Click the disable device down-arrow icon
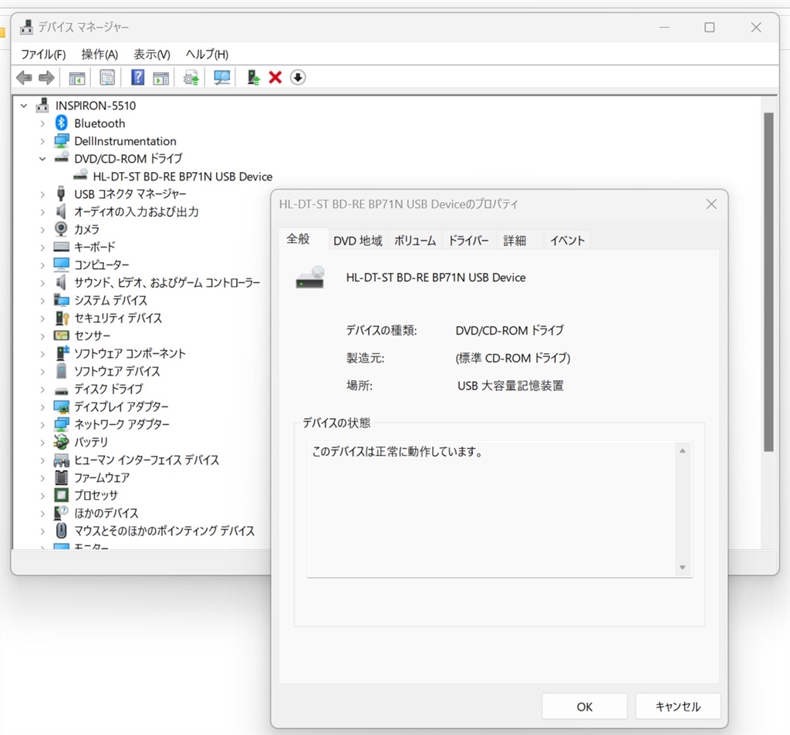This screenshot has height=735, width=790. coord(298,78)
